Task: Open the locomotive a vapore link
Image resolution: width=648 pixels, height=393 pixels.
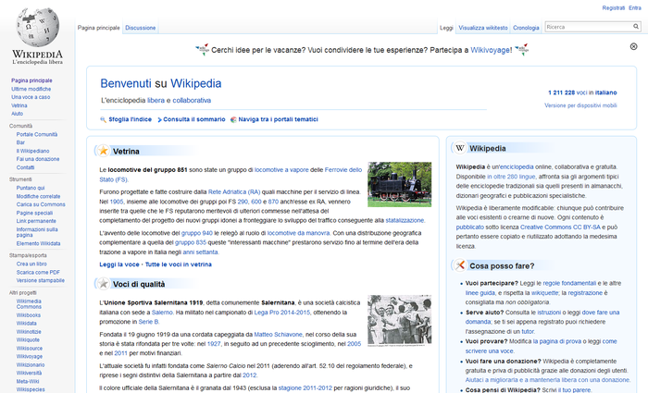Action: (281, 169)
